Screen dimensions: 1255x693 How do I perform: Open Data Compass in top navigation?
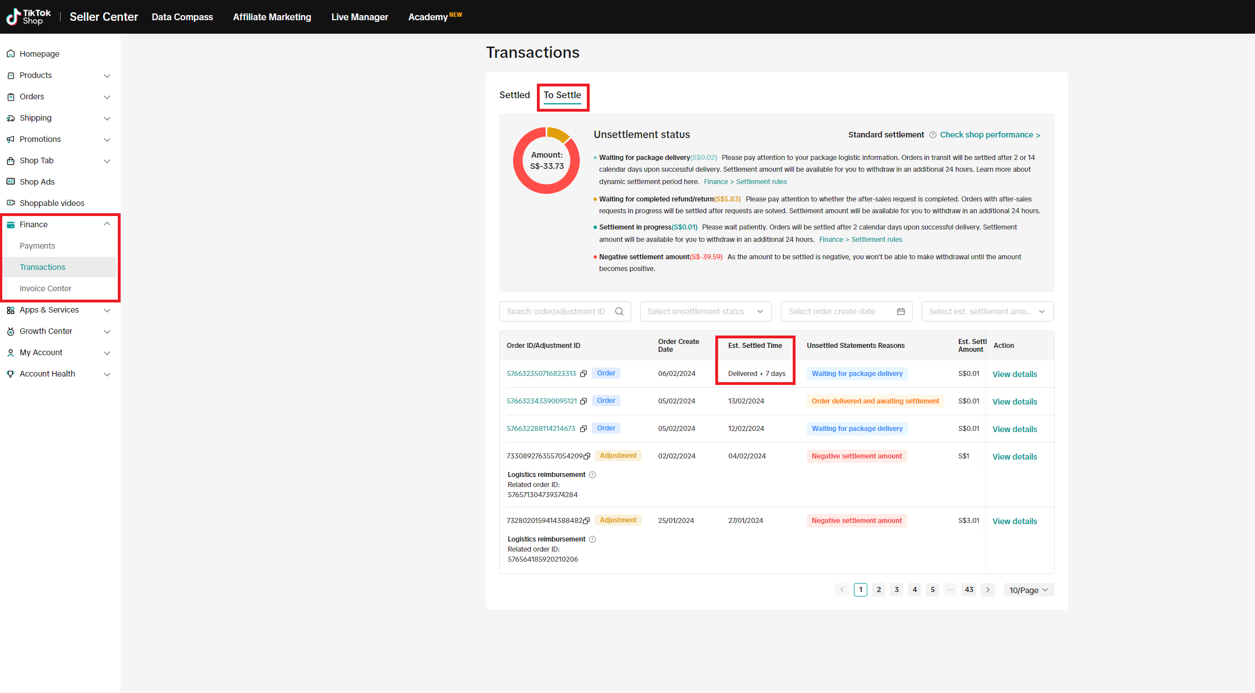tap(182, 17)
